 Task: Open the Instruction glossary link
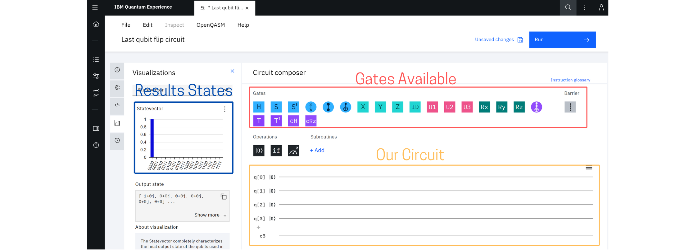tap(570, 80)
